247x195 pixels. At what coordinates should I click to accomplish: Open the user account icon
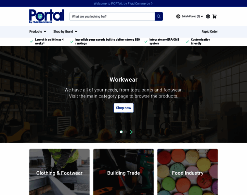208,16
